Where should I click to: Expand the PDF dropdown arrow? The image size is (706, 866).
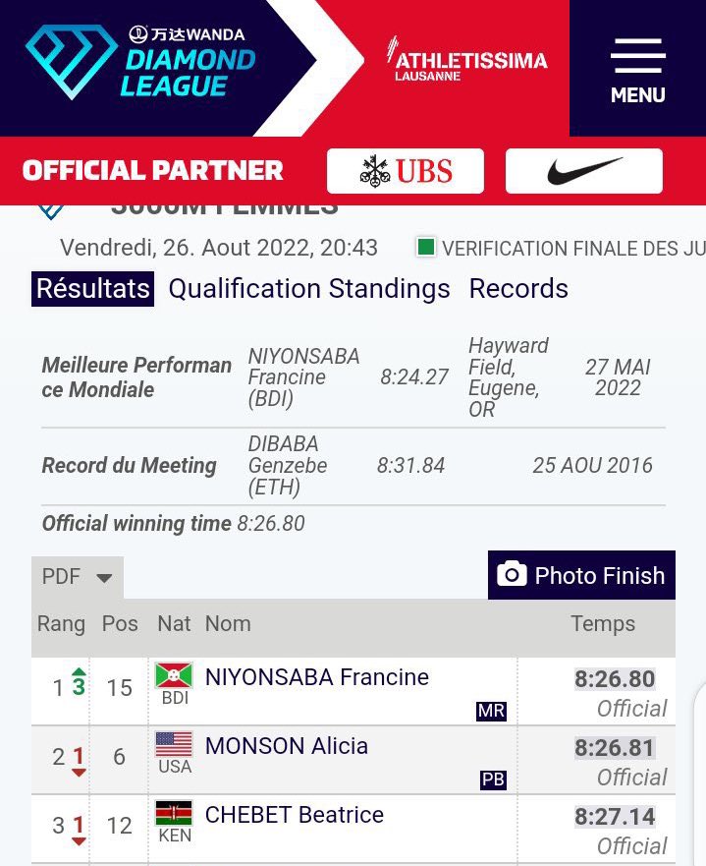click(x=104, y=578)
